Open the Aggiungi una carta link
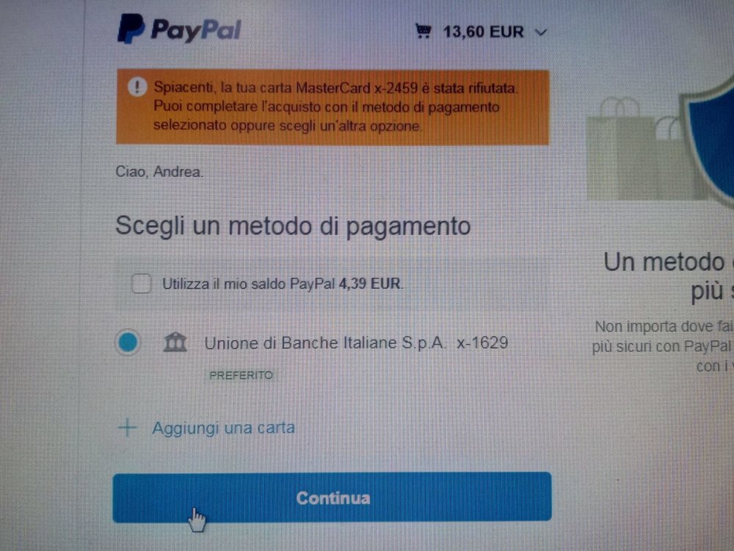The image size is (734, 551). (x=223, y=428)
